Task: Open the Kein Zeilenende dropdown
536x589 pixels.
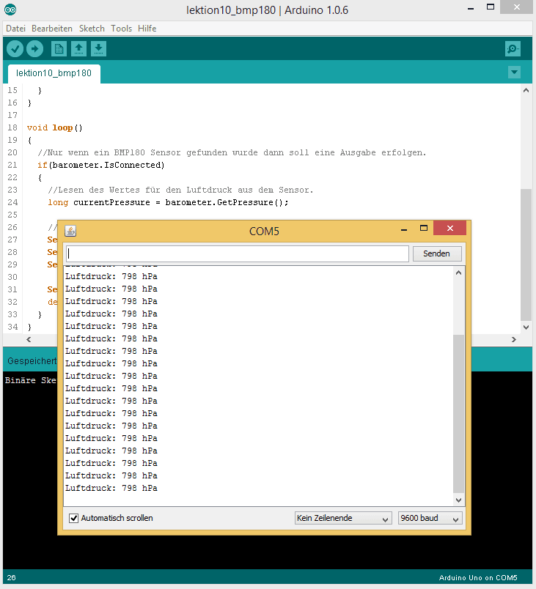Action: tap(343, 518)
